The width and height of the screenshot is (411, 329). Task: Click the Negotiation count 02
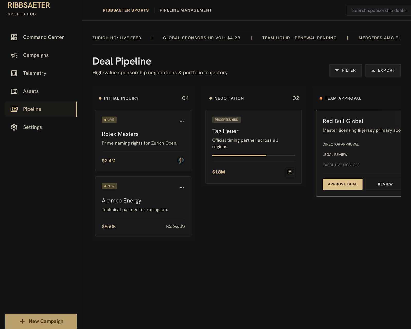tap(296, 98)
